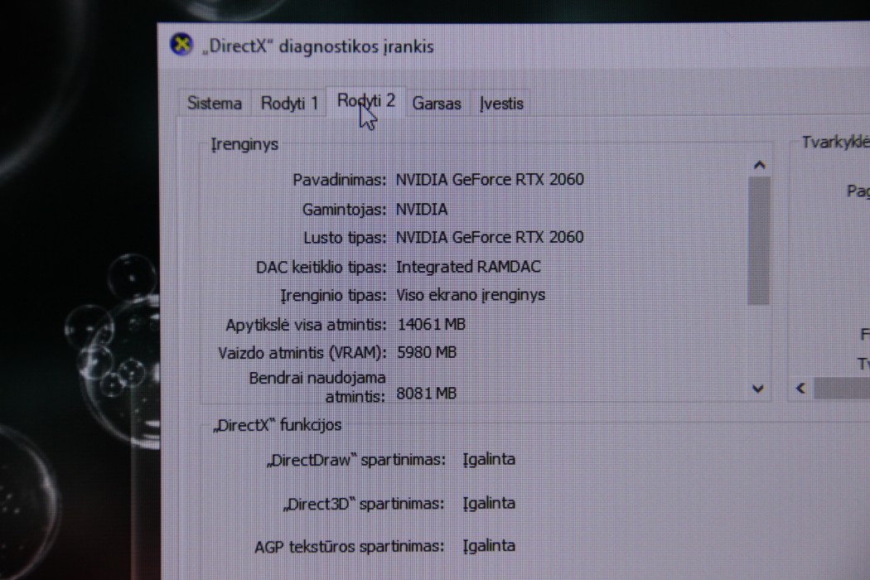Click the shared memory value 8081 MB
870x580 pixels.
[x=427, y=394]
